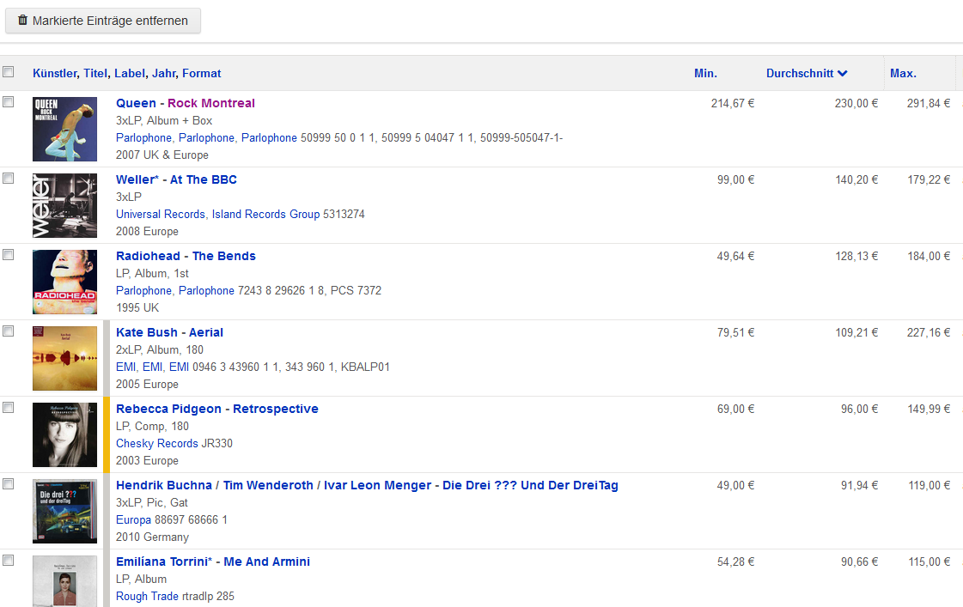
Task: Sort the list by Format
Action: pyautogui.click(x=201, y=74)
